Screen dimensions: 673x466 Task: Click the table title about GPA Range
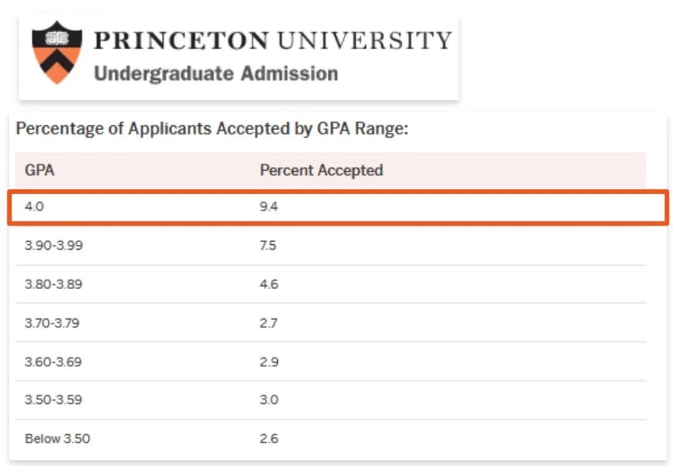(x=212, y=129)
